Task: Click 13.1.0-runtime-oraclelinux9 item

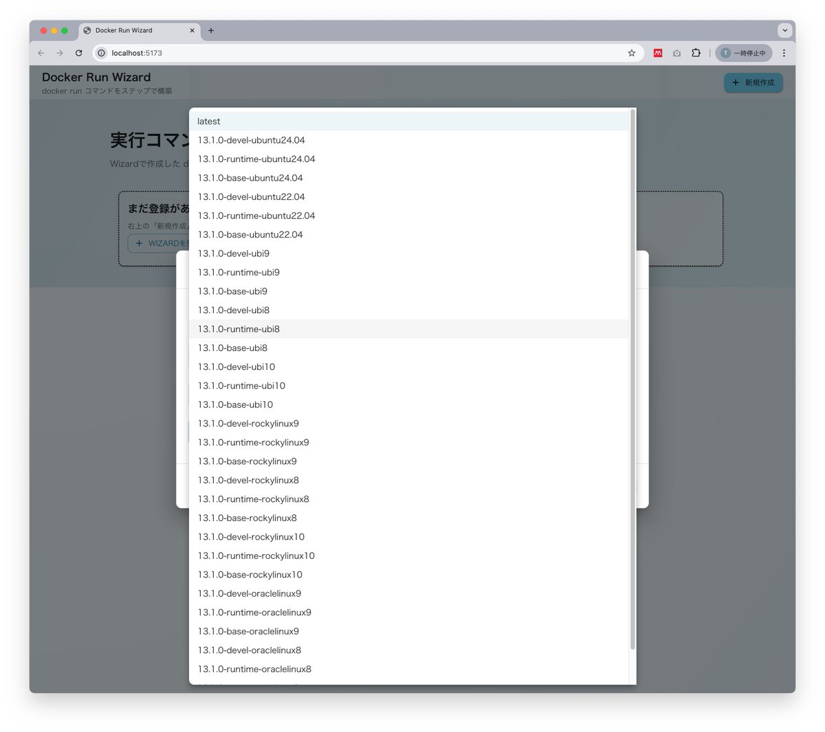Action: [x=409, y=612]
